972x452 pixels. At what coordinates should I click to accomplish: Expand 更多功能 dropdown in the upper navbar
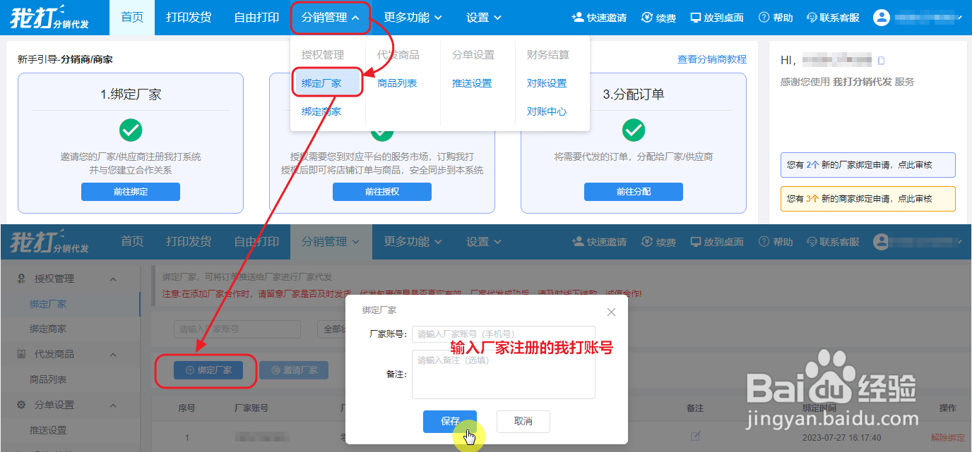point(413,18)
